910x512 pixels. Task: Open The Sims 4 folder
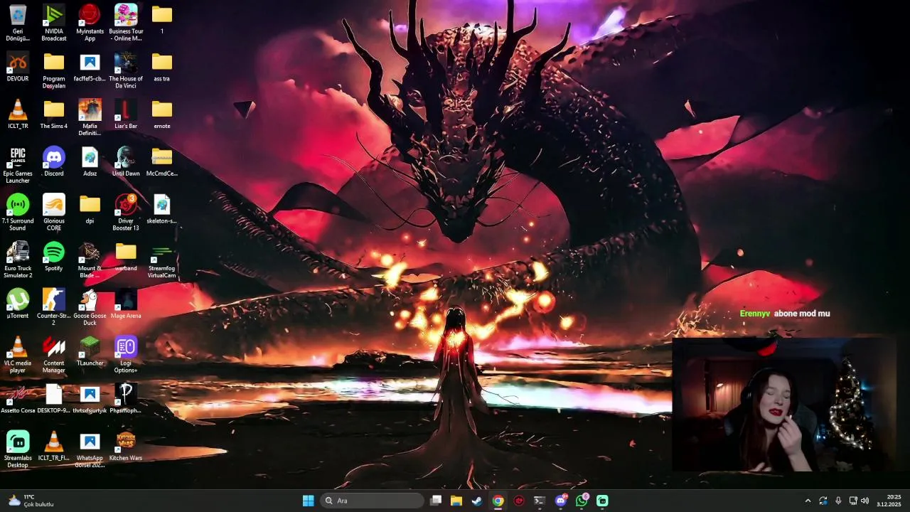[54, 114]
